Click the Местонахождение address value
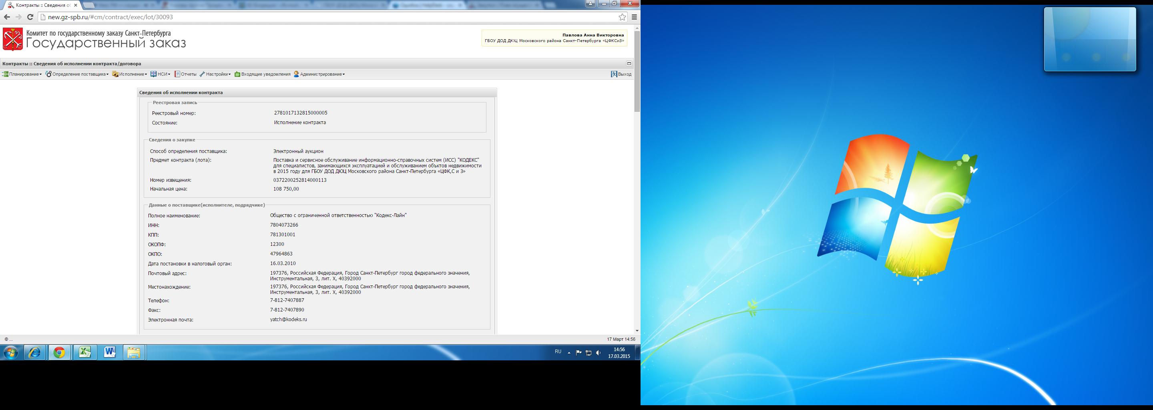The width and height of the screenshot is (1153, 410). (370, 289)
